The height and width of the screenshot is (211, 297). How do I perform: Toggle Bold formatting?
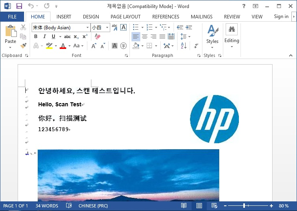click(x=36, y=37)
